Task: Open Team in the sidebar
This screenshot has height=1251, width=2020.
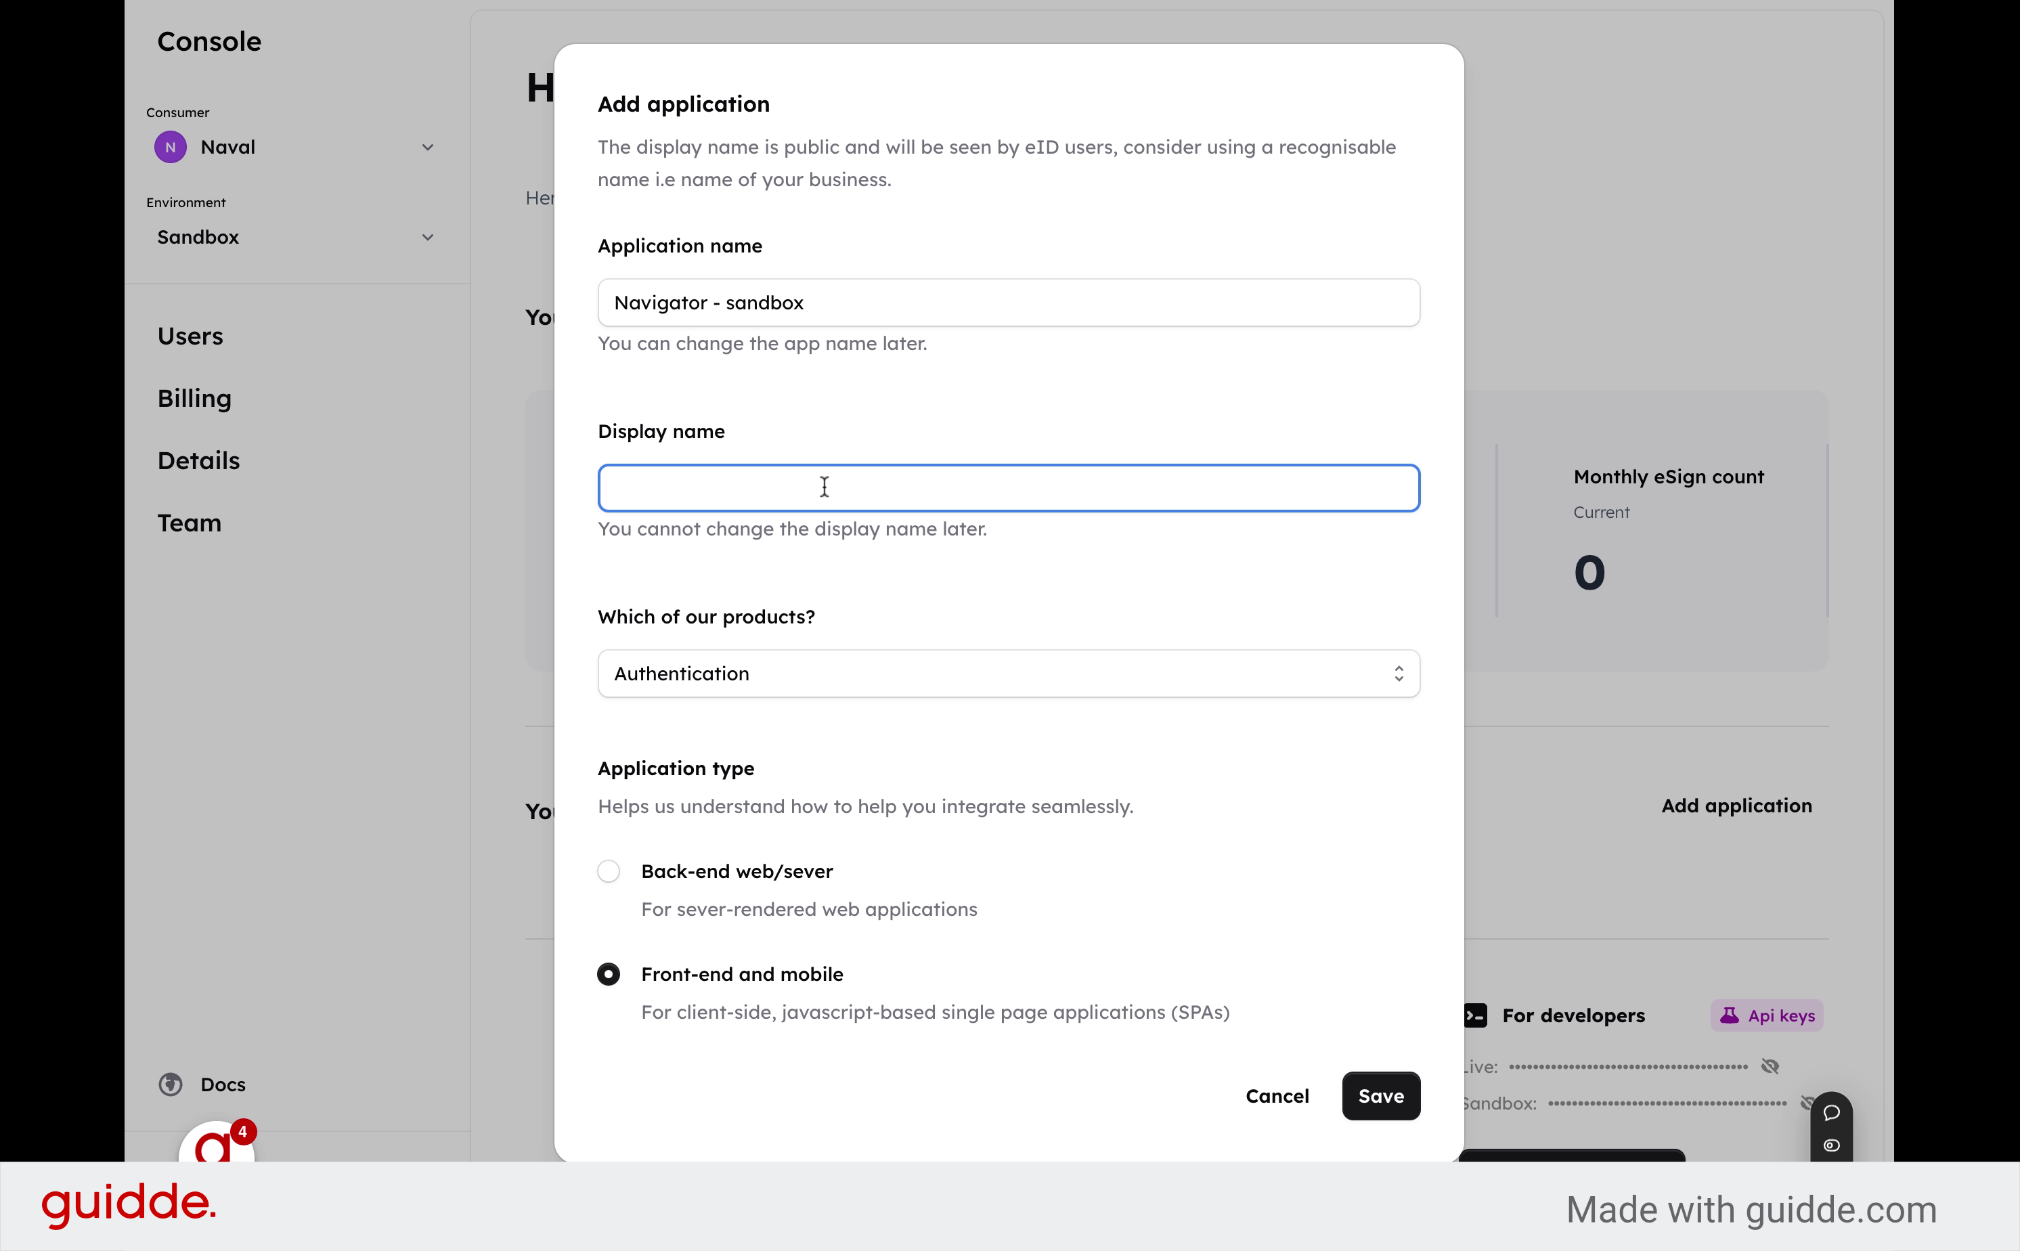Action: 190,523
